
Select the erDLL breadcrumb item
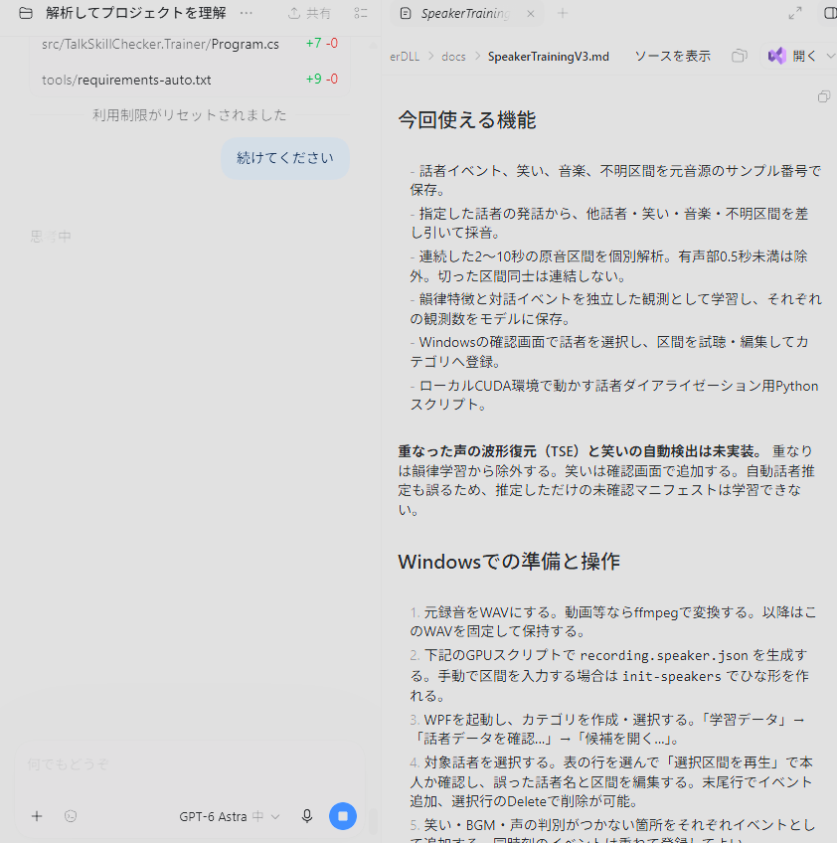405,57
